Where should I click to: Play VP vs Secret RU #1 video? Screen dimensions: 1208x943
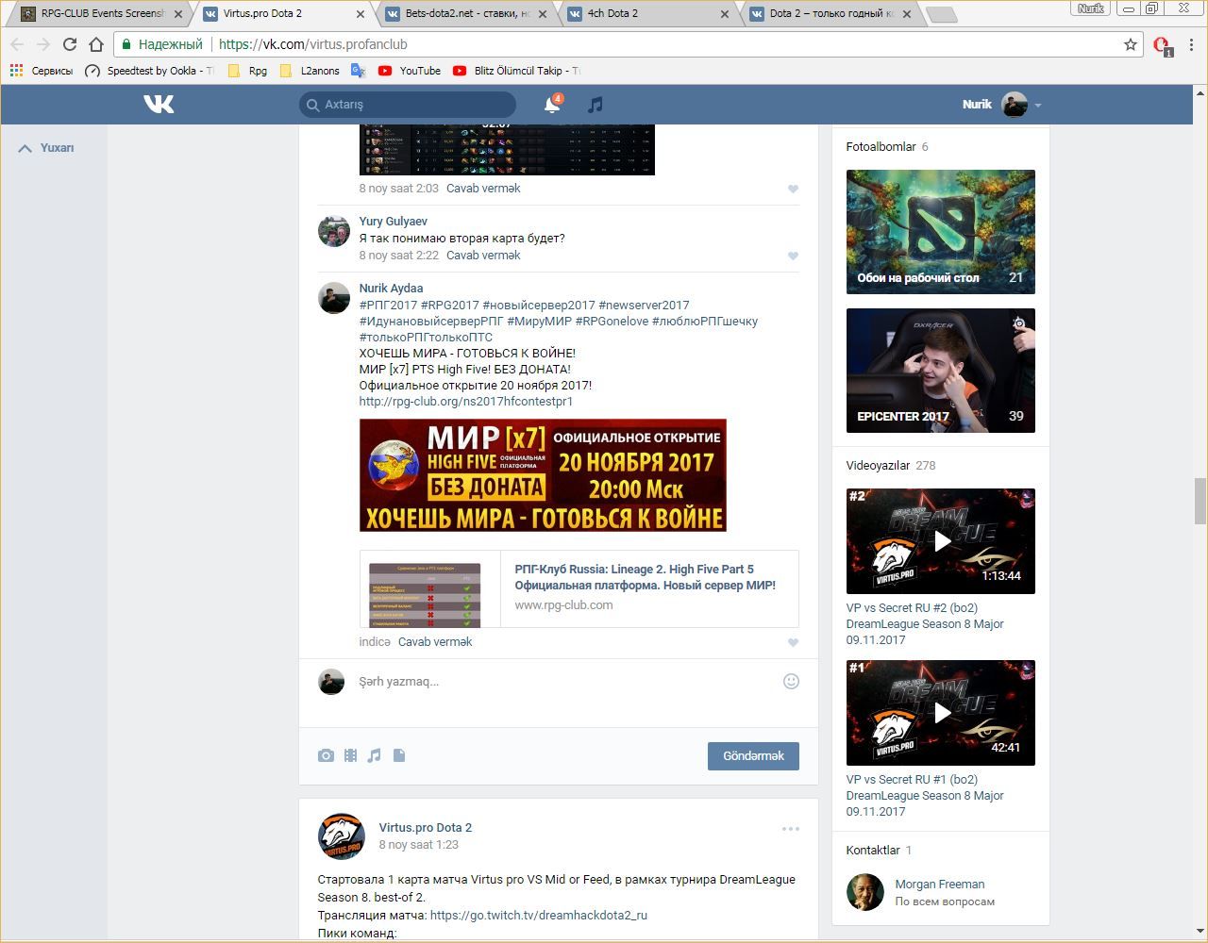[941, 713]
